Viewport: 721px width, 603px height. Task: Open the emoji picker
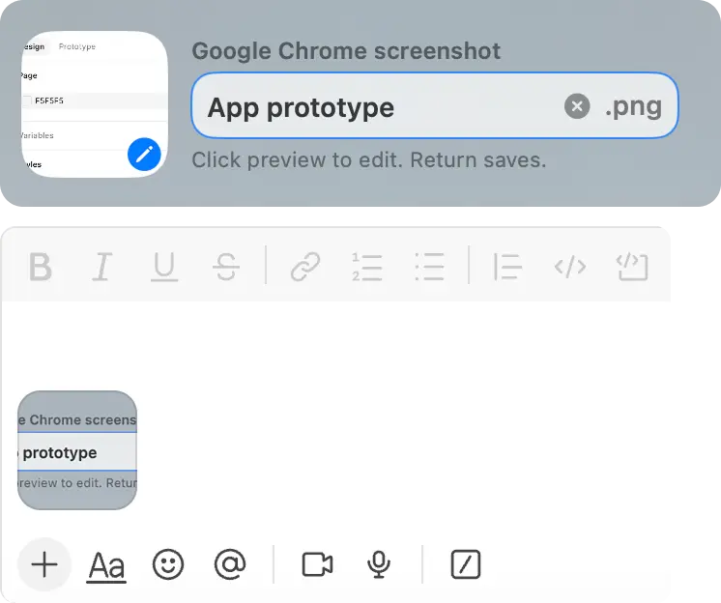point(168,564)
